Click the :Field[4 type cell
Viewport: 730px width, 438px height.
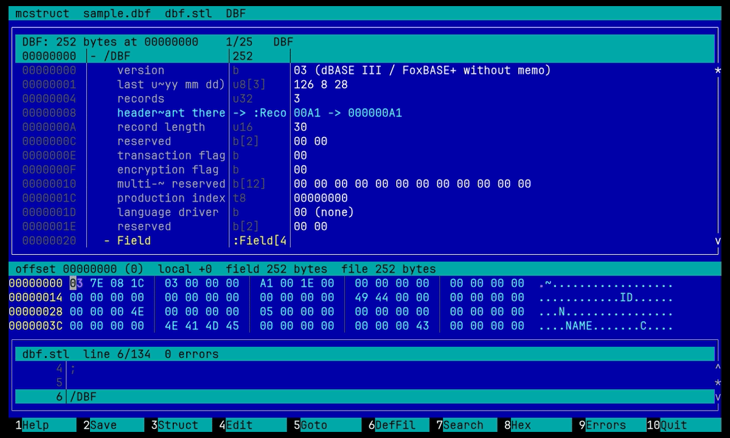(260, 240)
